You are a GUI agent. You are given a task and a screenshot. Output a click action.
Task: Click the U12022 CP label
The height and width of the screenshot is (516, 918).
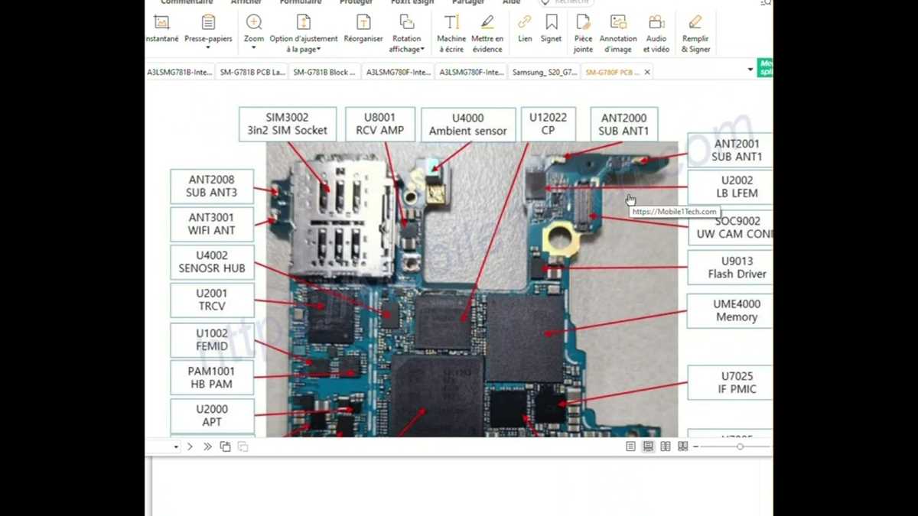[549, 124]
